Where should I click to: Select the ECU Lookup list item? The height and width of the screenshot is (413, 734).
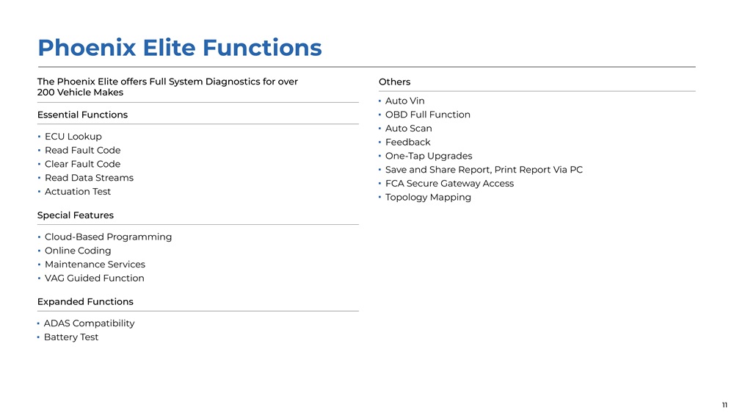pos(73,137)
